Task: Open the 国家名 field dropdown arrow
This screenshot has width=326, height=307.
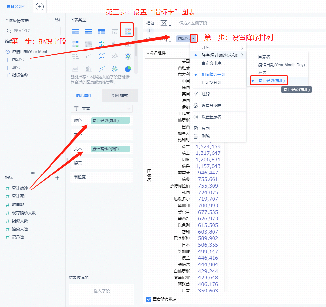Action: pos(194,38)
